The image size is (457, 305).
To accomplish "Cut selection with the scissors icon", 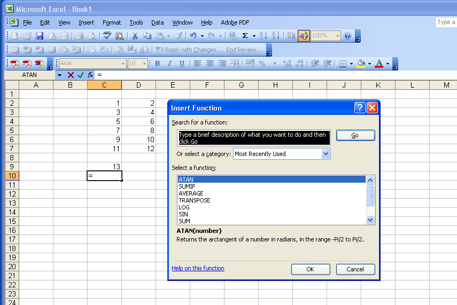I will [135, 36].
